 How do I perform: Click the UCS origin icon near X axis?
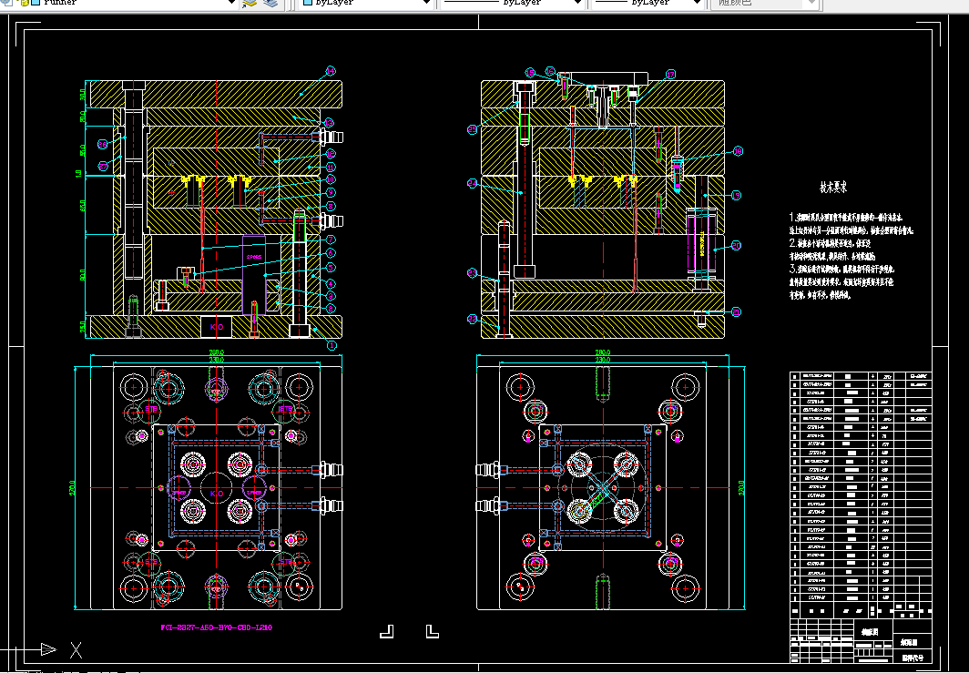[48, 649]
